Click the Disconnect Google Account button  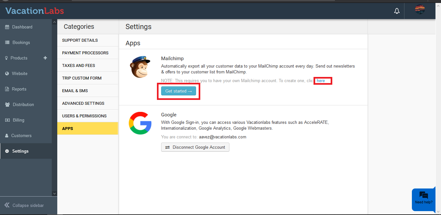coord(195,147)
